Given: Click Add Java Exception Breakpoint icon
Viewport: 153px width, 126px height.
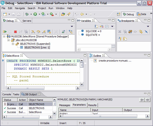Looking at the screenshot, I should (x=120, y=39).
